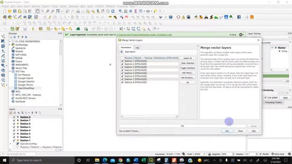
Task: Click Refresh icon in Browser panel toolbar
Action: click(x=15, y=37)
